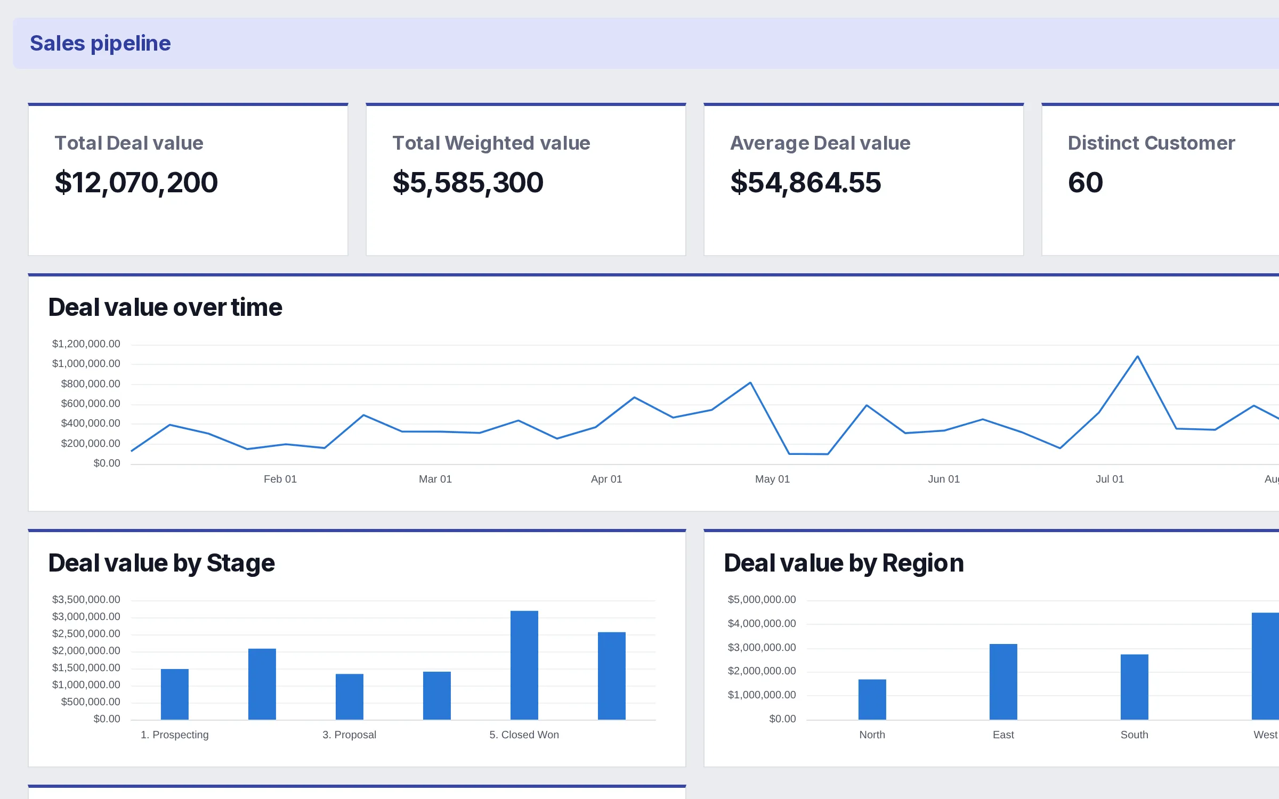Click the second bar in the Stage chart

[262, 684]
